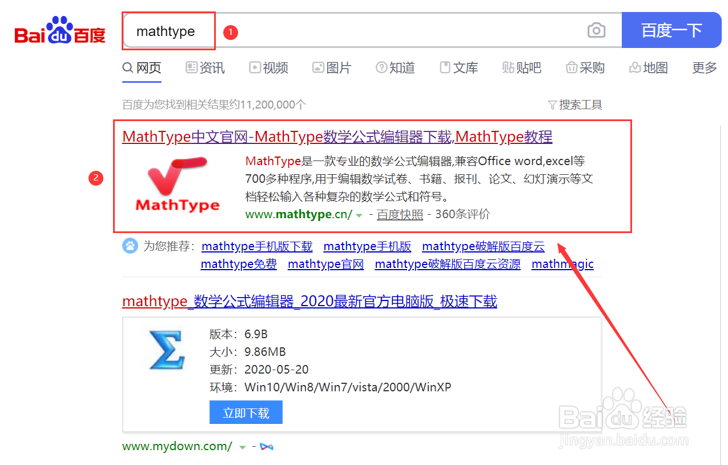728x465 pixels.
Task: Switch to 视频 tab
Action: coord(269,68)
